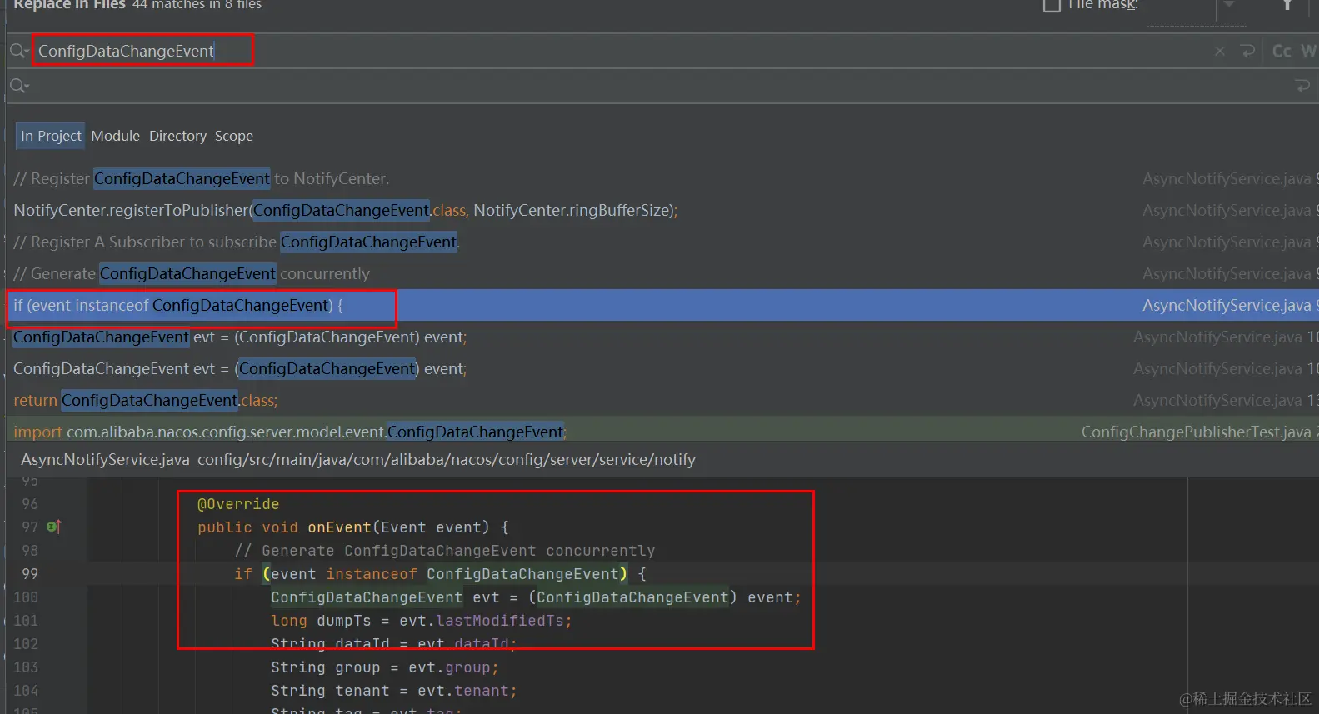1319x714 pixels.
Task: Click onEvent method name in preview
Action: (x=339, y=527)
